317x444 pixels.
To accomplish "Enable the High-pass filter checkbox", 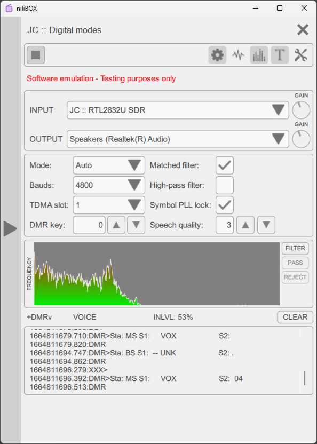I will [225, 185].
